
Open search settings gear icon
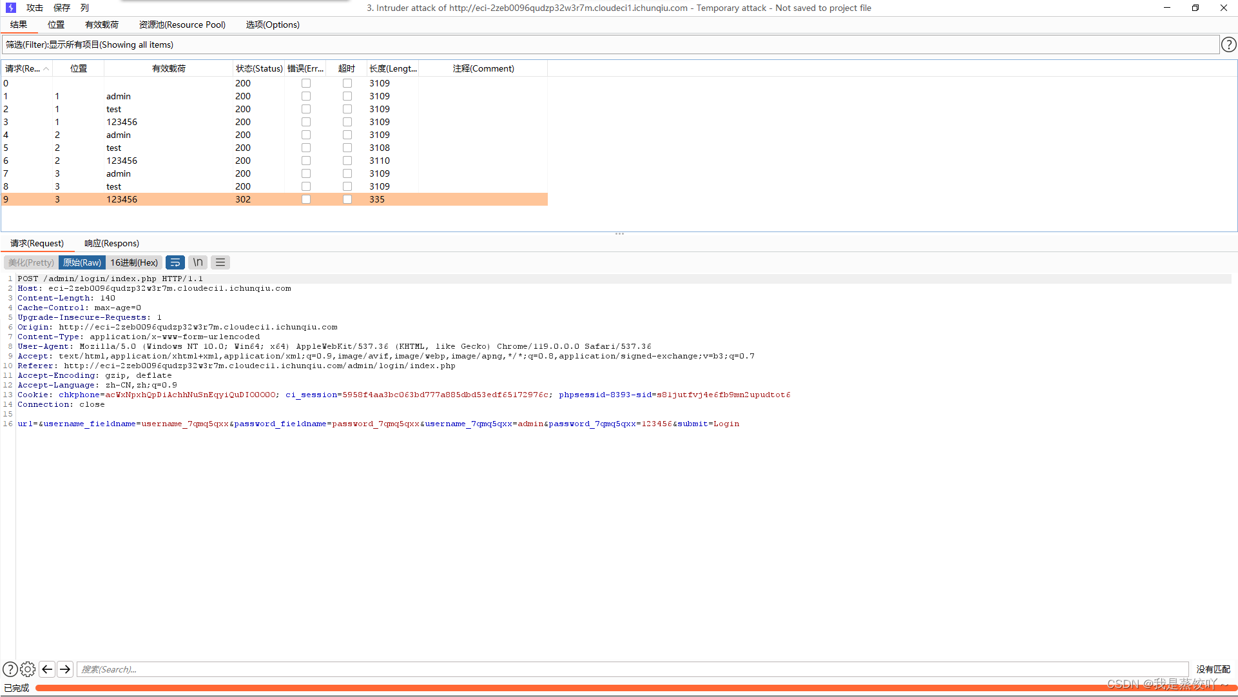pyautogui.click(x=28, y=669)
